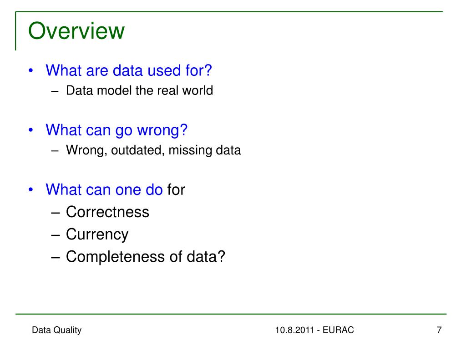The width and height of the screenshot is (466, 349).
Task: Click the 'Data Quality' footer label
Action: (x=56, y=330)
